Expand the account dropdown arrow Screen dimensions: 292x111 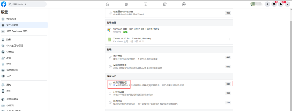click(287, 4)
